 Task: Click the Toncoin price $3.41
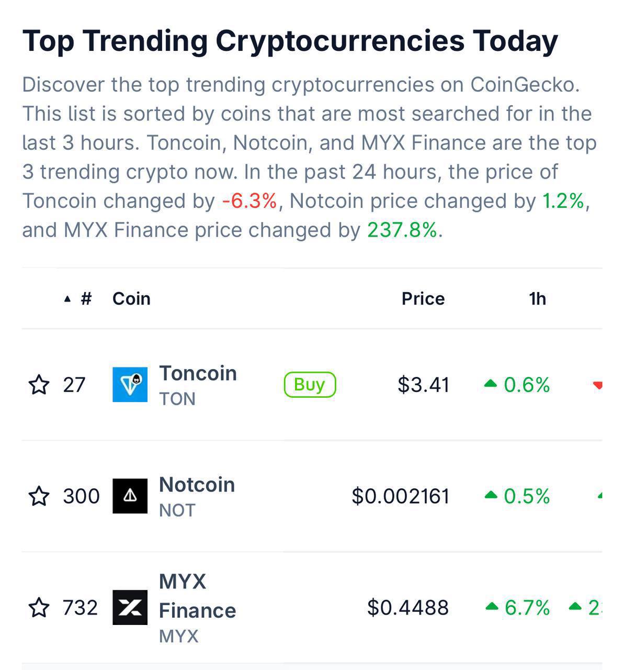[423, 385]
